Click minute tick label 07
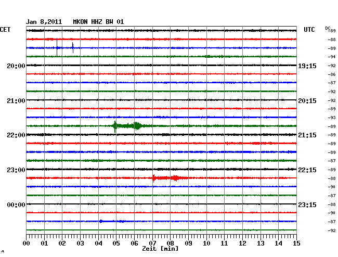Viewport: 338px width, 257px height. click(x=152, y=243)
